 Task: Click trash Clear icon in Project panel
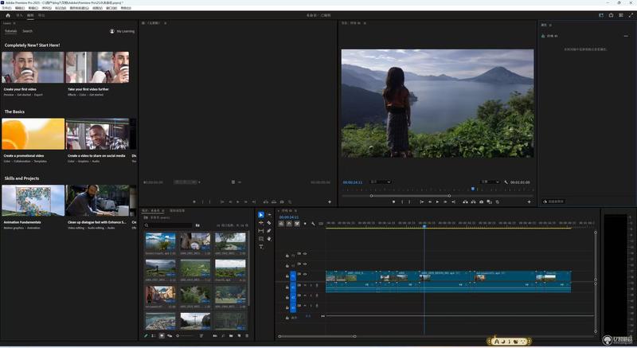[247, 336]
